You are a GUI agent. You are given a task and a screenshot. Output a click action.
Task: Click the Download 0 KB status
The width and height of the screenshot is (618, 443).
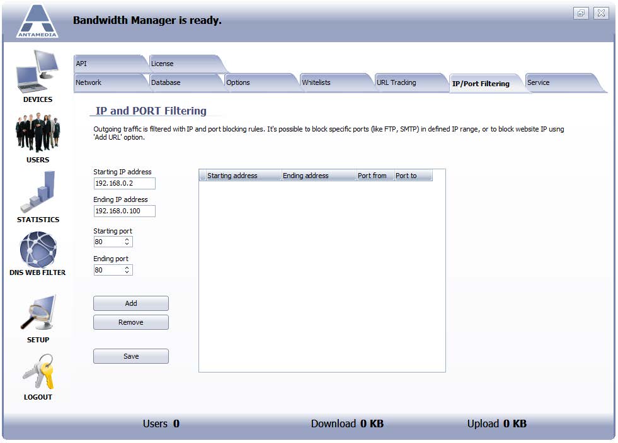[347, 423]
